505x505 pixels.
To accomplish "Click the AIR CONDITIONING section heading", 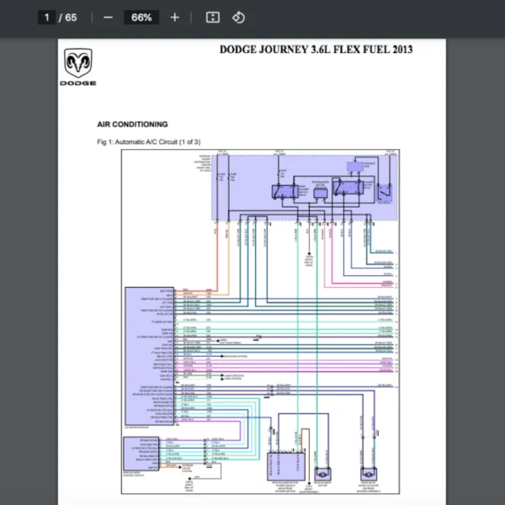I will click(x=132, y=125).
